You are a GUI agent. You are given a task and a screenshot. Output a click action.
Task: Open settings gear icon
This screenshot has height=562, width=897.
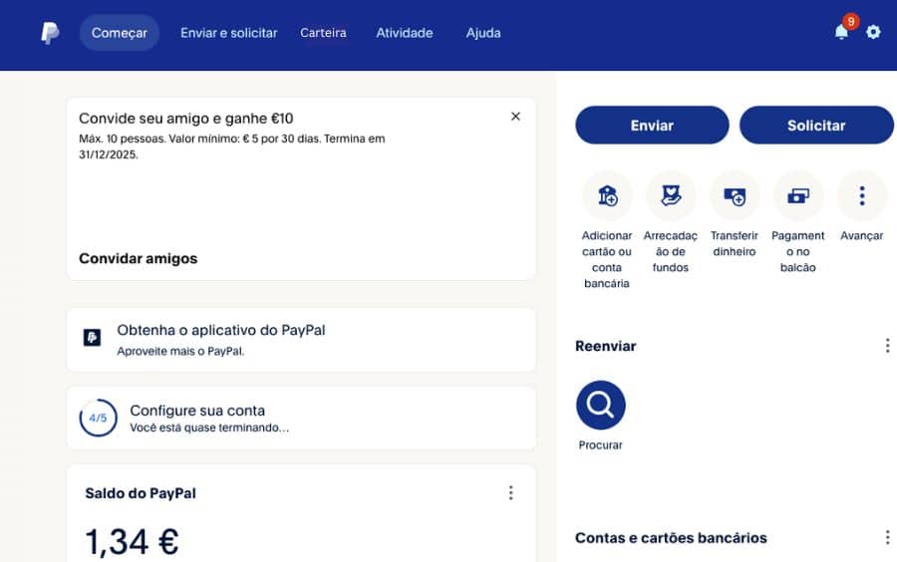click(x=873, y=32)
